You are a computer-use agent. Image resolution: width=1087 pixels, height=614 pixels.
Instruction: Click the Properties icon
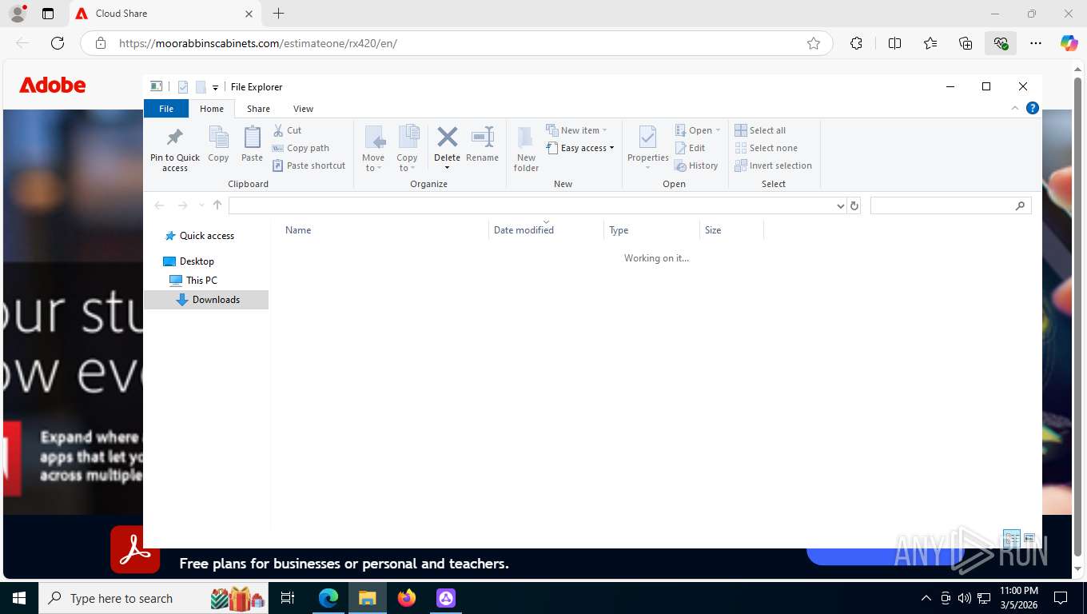647,138
